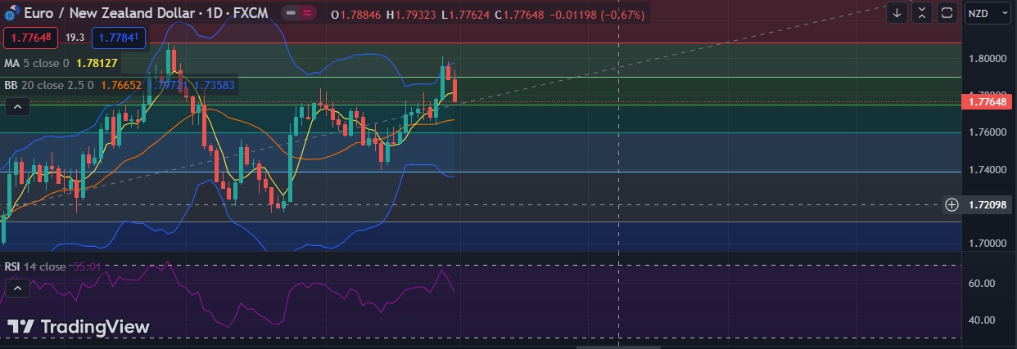Click the BB lower value 1.73583
The height and width of the screenshot is (349, 1017).
tap(215, 84)
